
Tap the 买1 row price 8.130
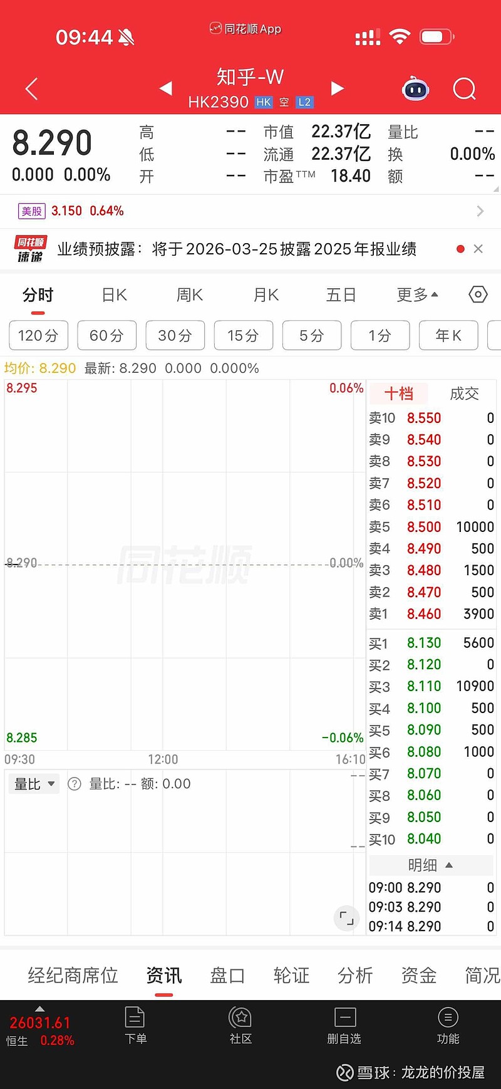[x=424, y=643]
